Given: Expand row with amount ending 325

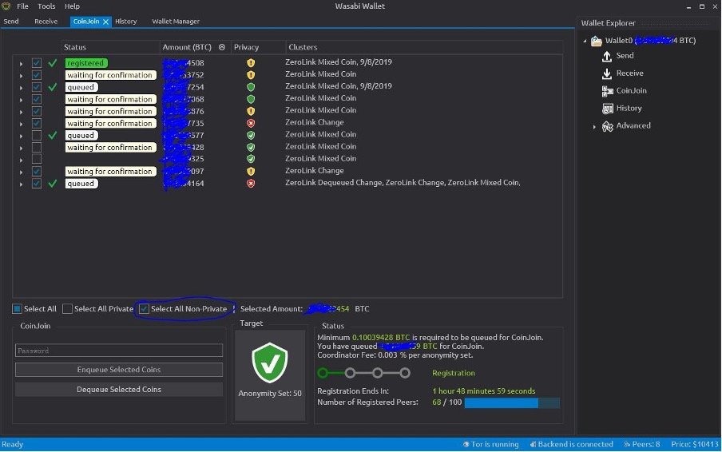Looking at the screenshot, I should coord(22,160).
